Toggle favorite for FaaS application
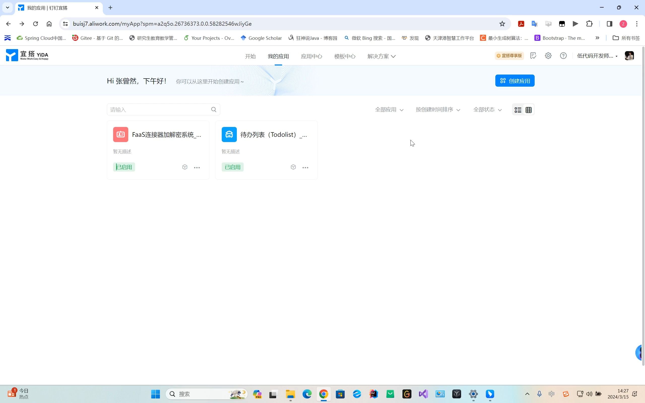Viewport: 645px width, 403px height. pyautogui.click(x=184, y=167)
